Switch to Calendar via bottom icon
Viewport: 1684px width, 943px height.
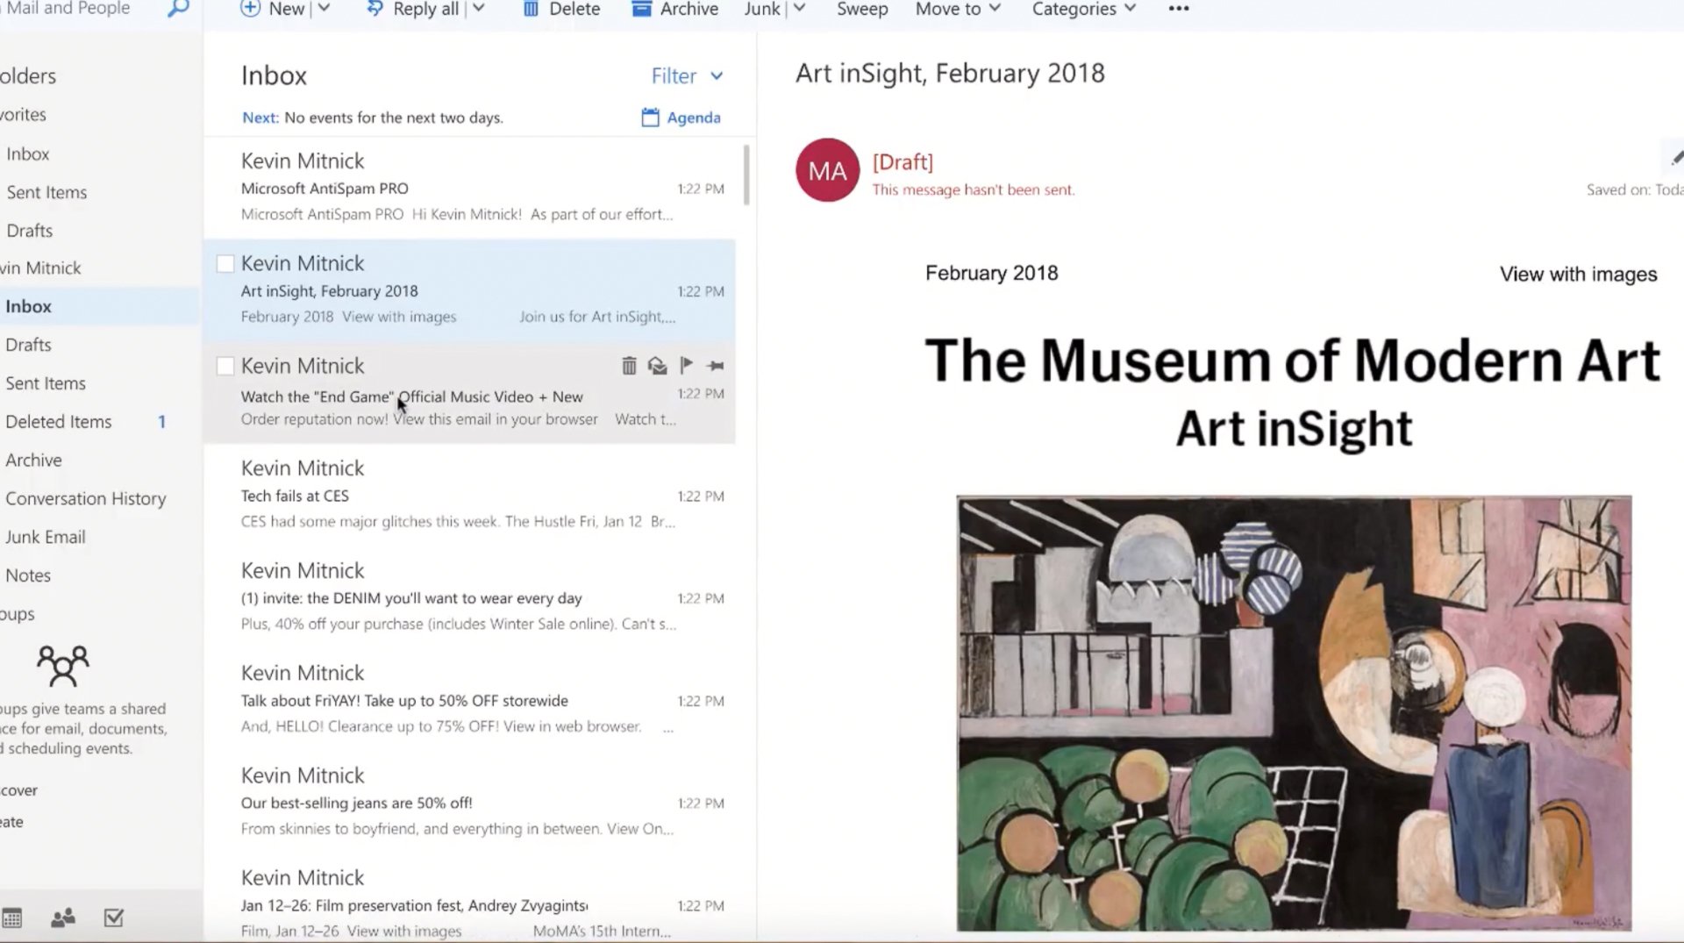point(12,918)
